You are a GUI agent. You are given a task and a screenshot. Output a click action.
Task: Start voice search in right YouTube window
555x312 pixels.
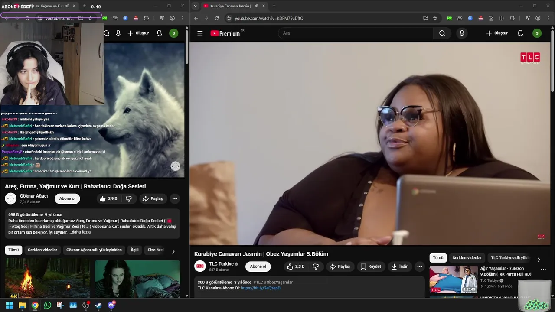462,33
